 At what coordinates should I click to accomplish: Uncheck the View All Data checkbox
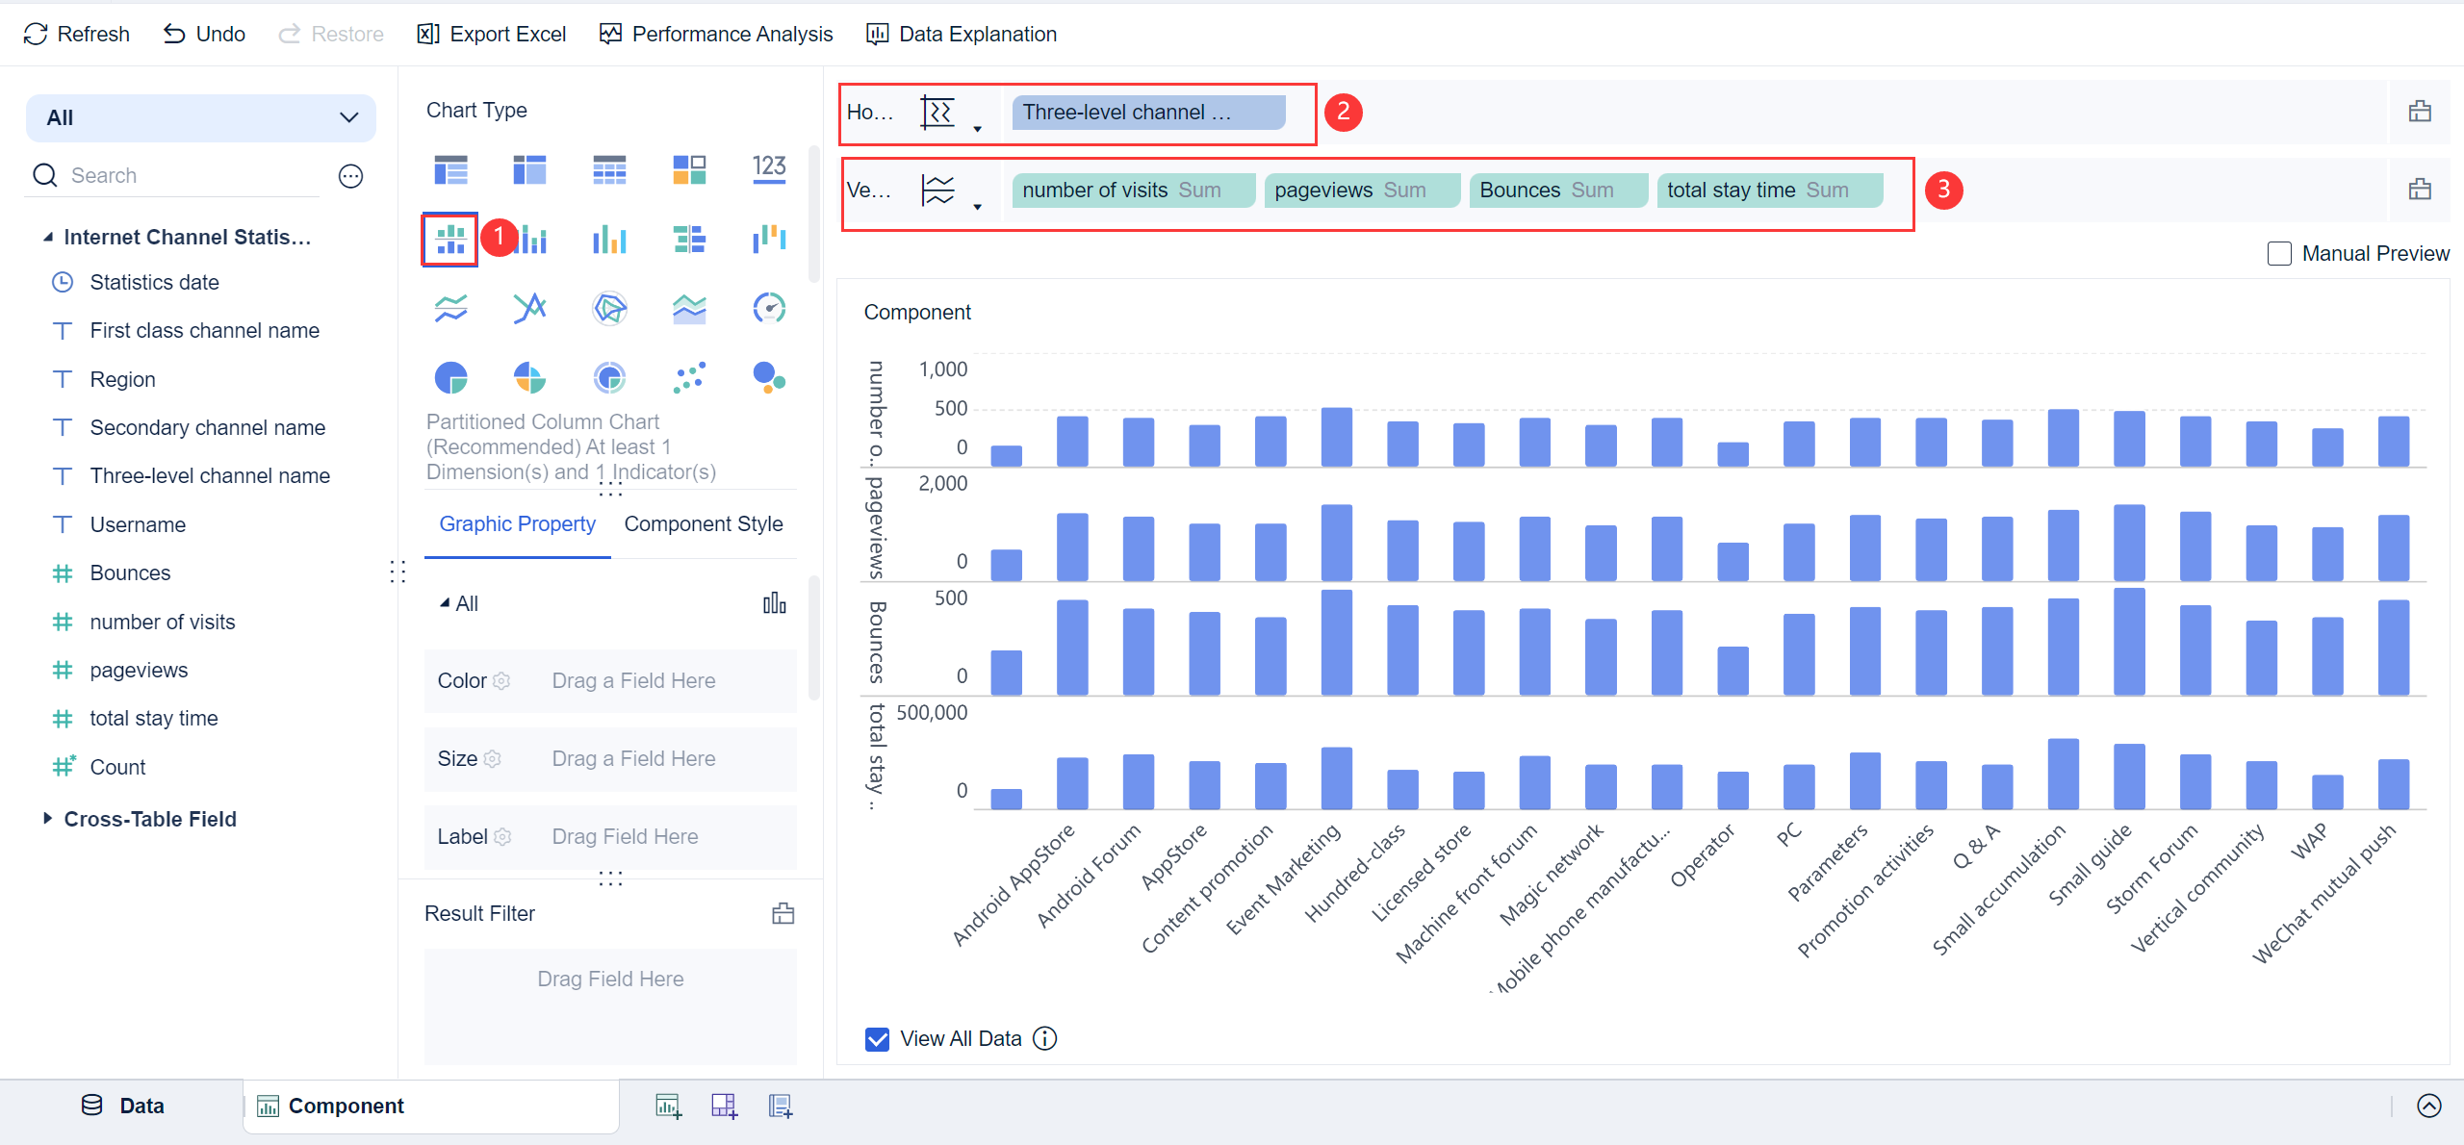[x=877, y=1039]
